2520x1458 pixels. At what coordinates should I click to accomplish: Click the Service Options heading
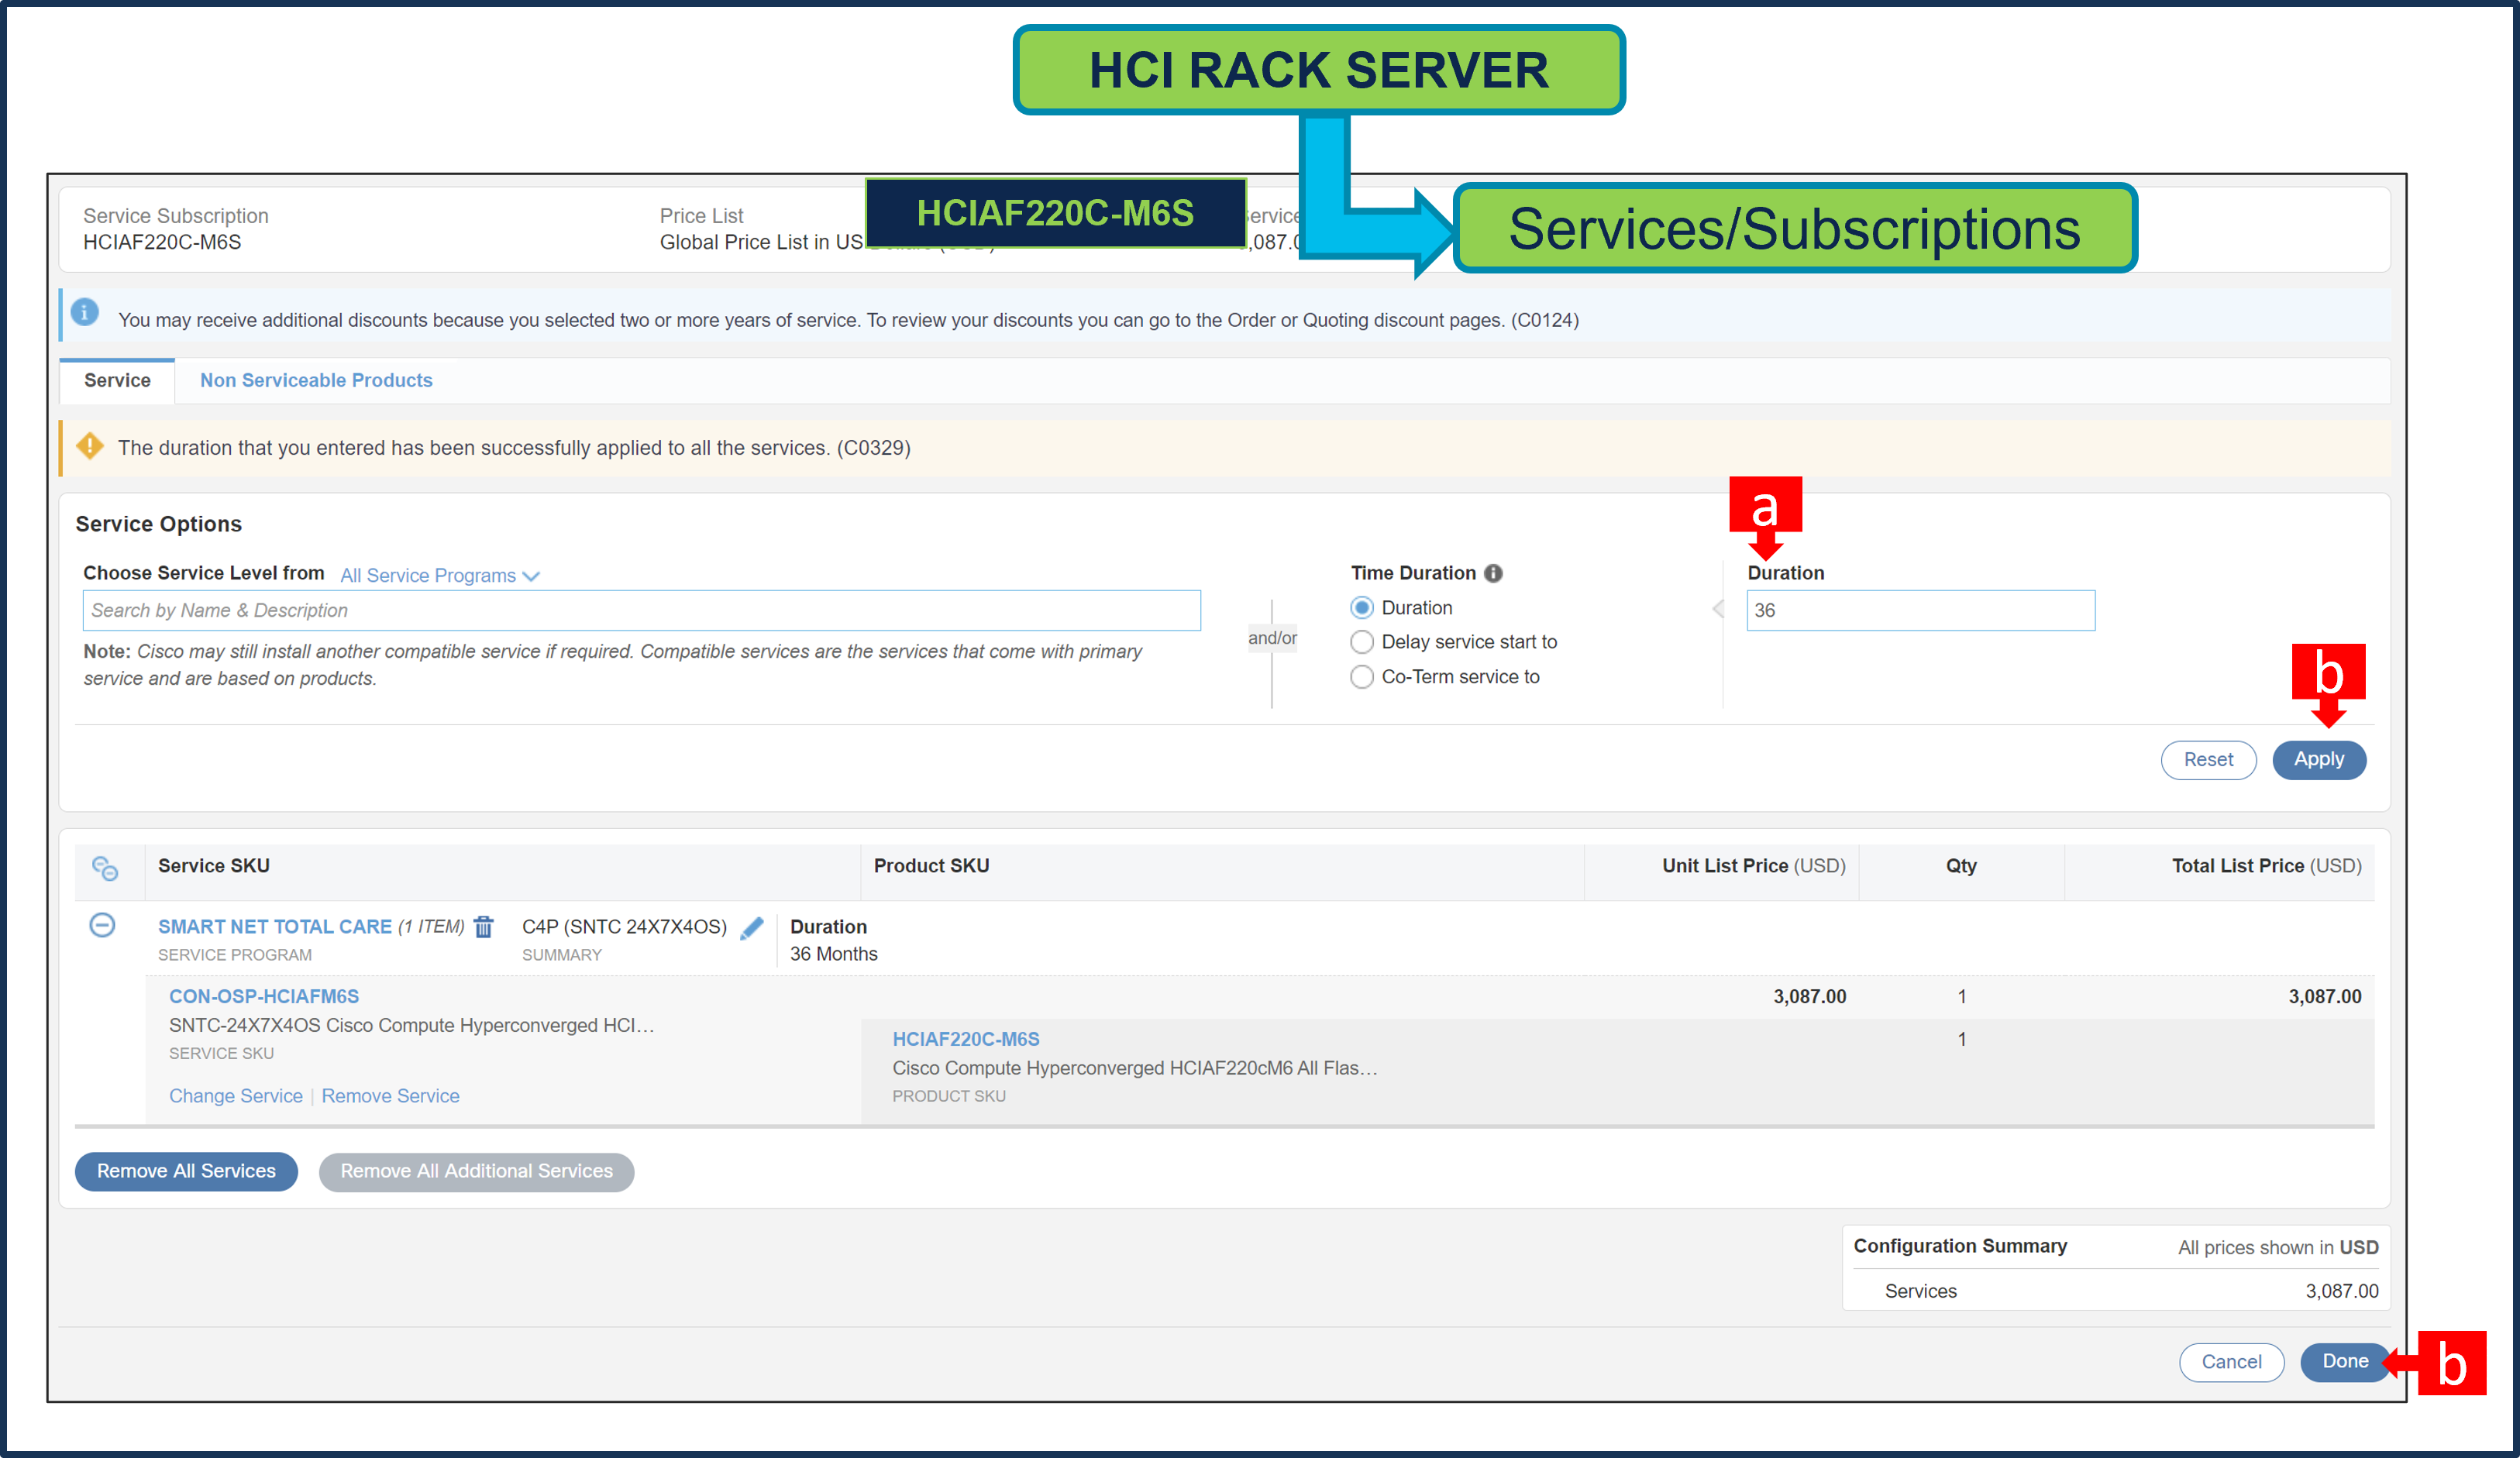coord(159,525)
